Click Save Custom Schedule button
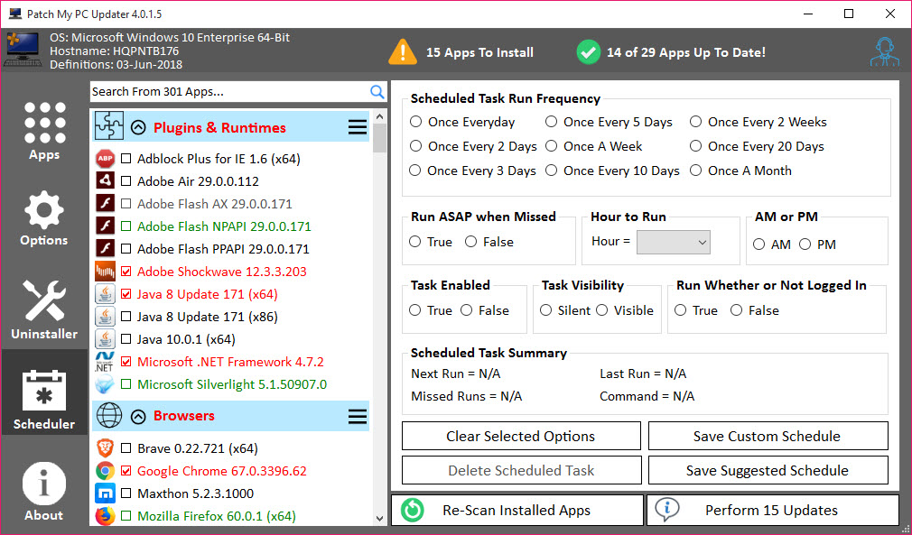This screenshot has height=535, width=912. click(x=768, y=437)
